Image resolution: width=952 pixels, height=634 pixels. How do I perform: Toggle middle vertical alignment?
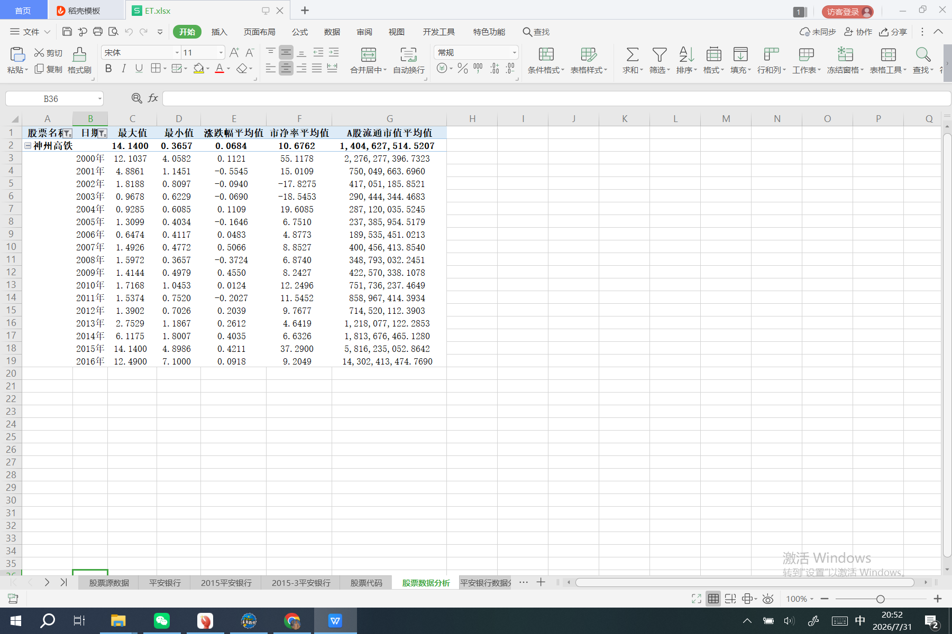click(x=286, y=52)
